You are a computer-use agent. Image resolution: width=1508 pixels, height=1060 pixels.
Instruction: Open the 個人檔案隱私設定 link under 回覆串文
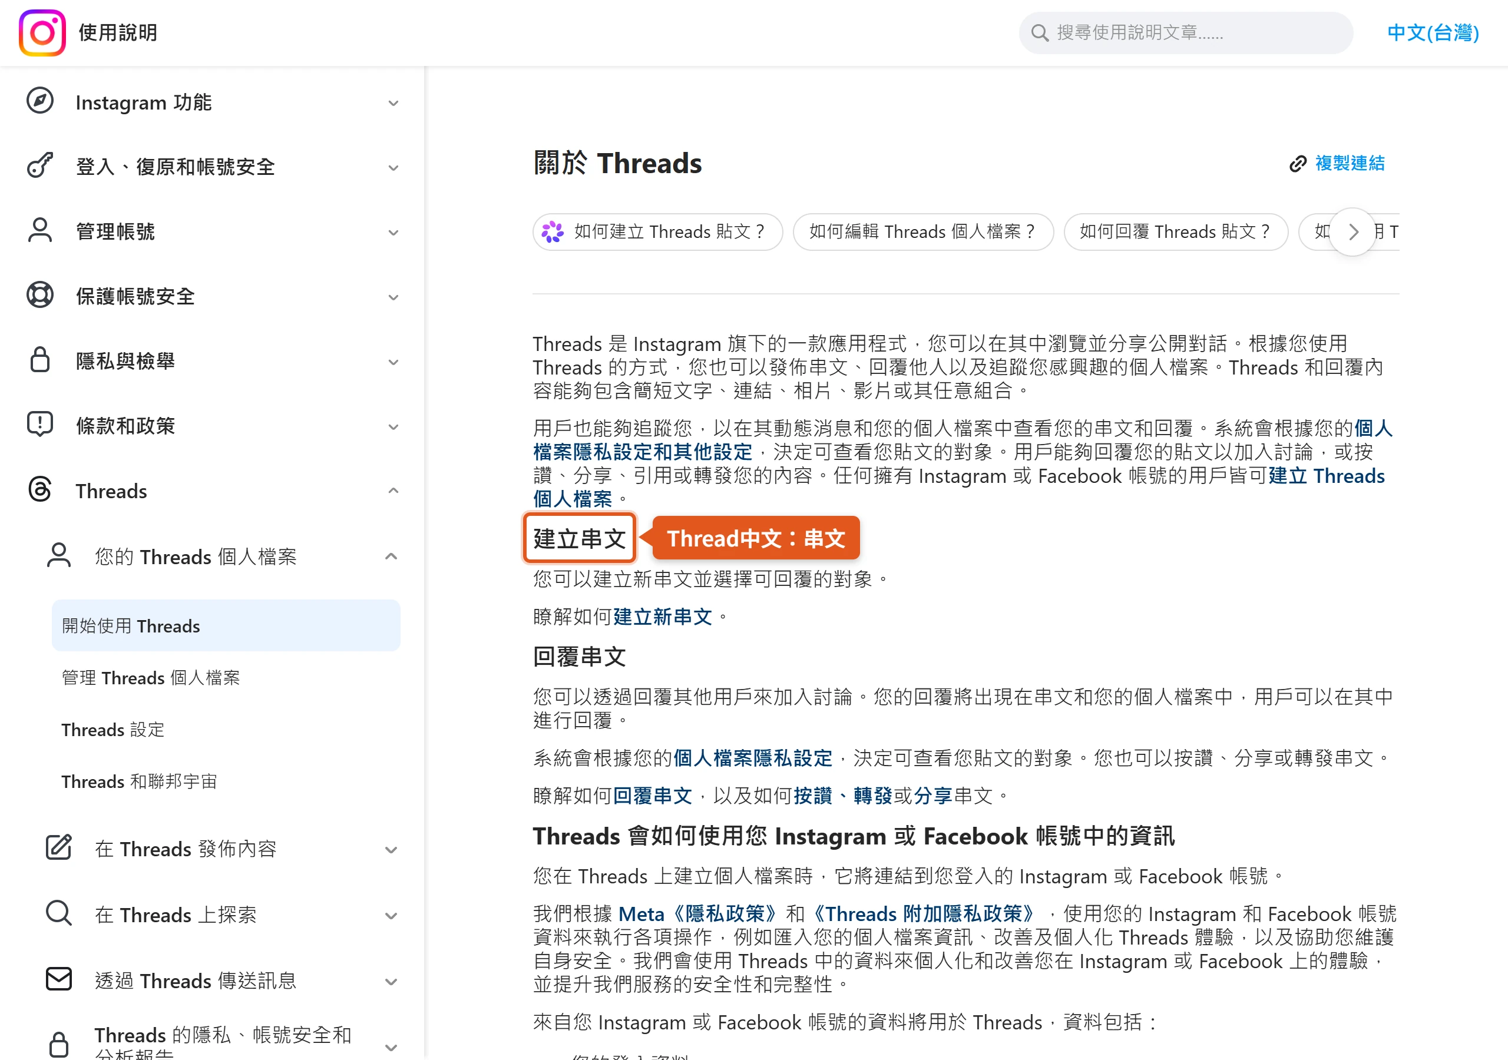pyautogui.click(x=752, y=757)
